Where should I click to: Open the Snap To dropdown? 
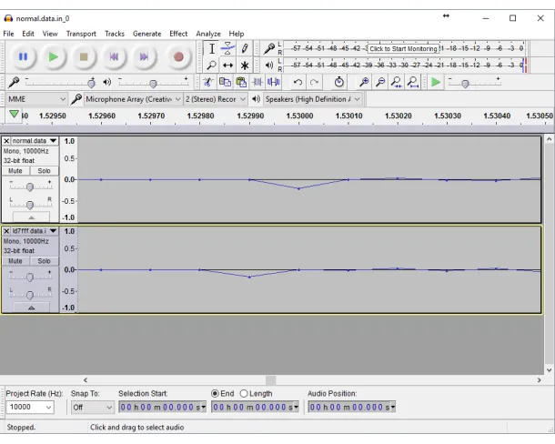92,408
